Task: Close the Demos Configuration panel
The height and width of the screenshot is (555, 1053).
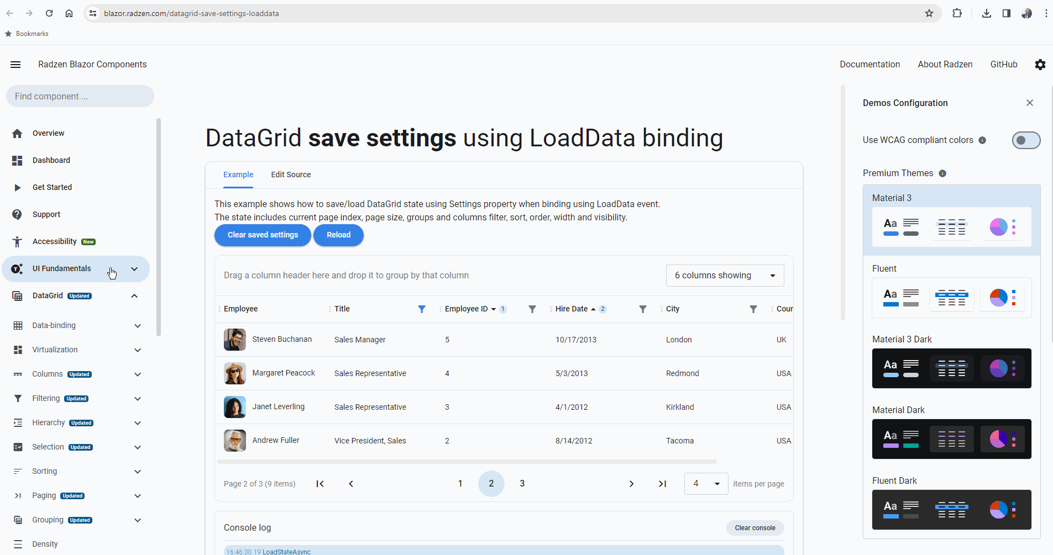Action: click(x=1030, y=103)
